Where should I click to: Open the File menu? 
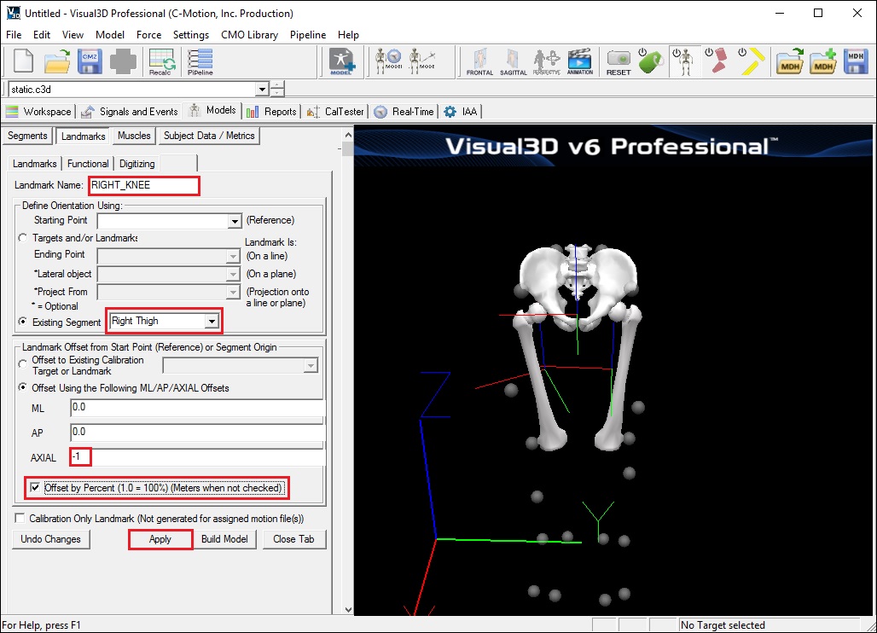pyautogui.click(x=14, y=35)
